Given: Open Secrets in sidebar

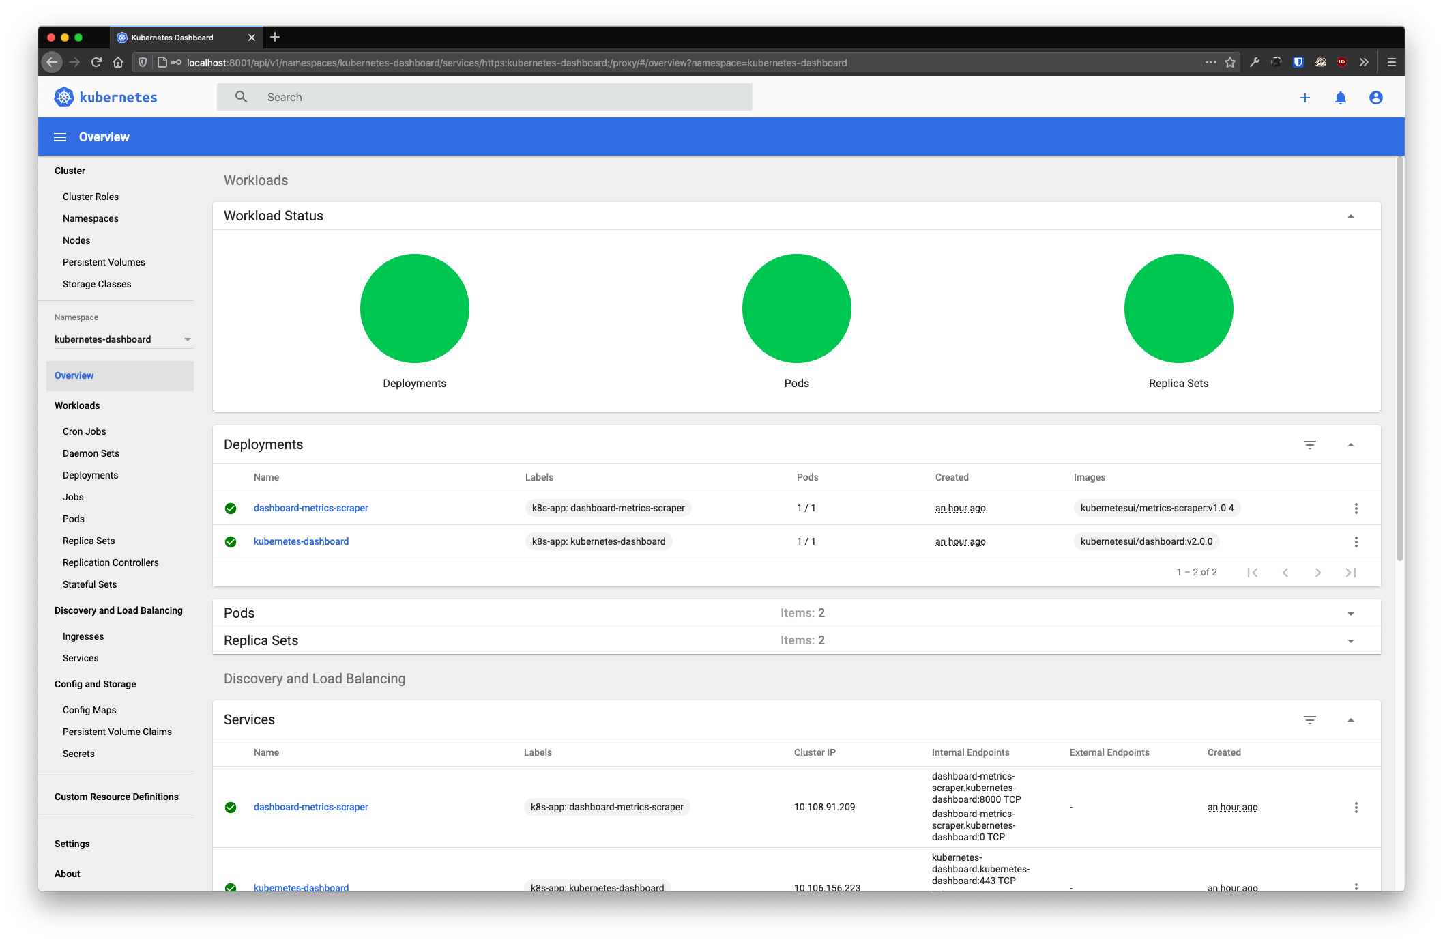Looking at the screenshot, I should [78, 754].
